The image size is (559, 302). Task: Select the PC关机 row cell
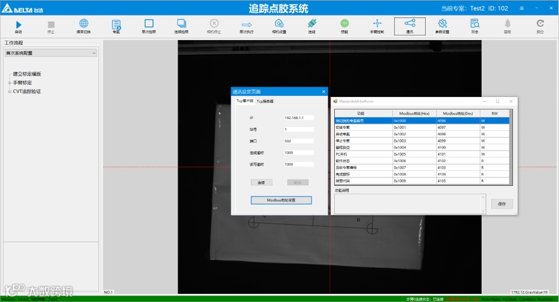pyautogui.click(x=364, y=154)
